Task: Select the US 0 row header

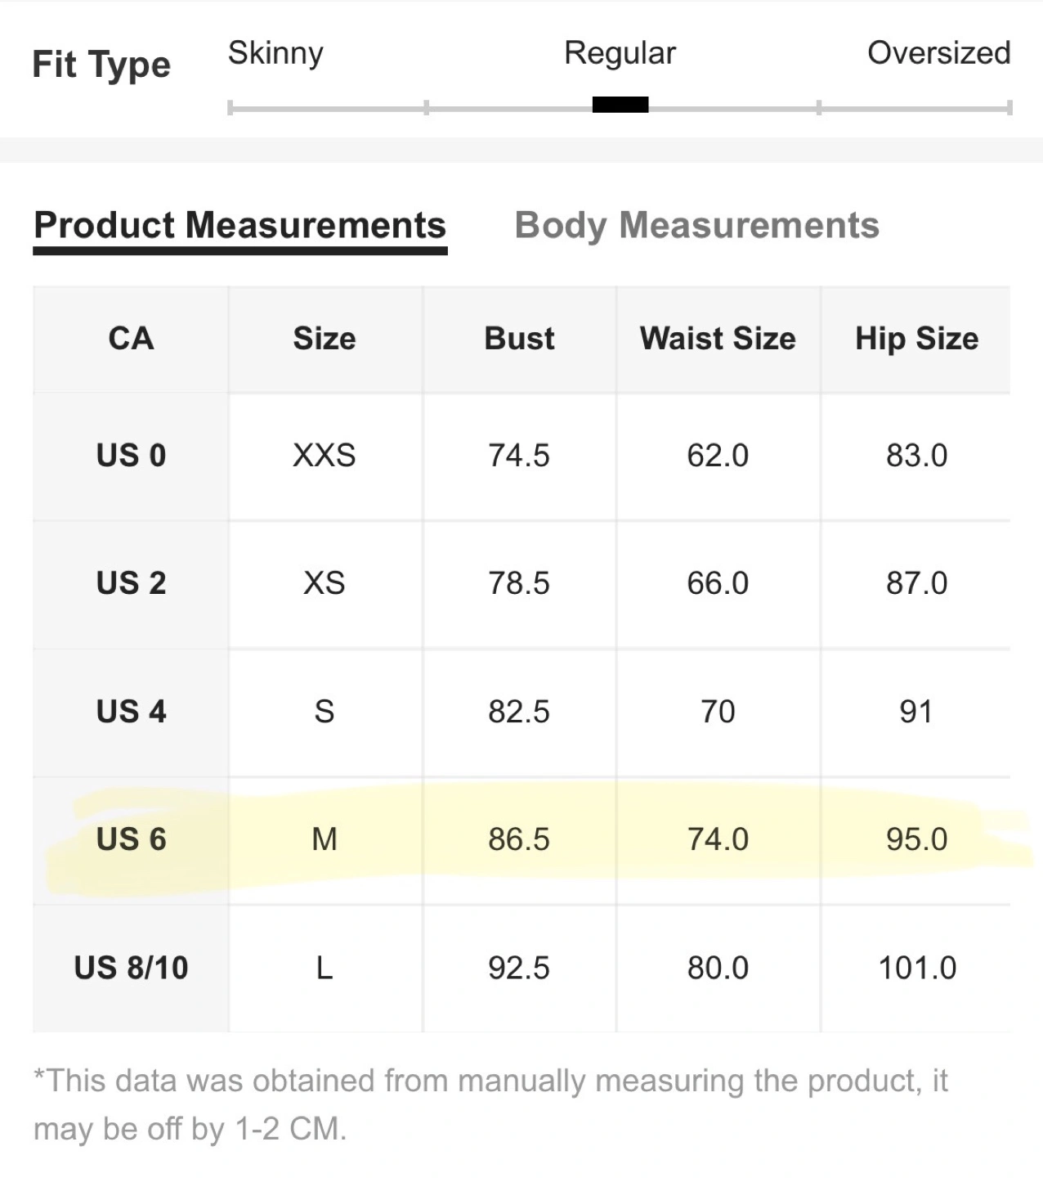Action: pos(131,456)
